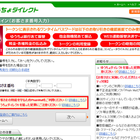Open 詳細はこちら link in お知らせ crime warning
This screenshot has height=140, width=140.
[x=127, y=72]
